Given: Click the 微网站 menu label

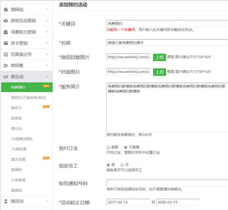Looking at the screenshot, I should [x=17, y=10].
